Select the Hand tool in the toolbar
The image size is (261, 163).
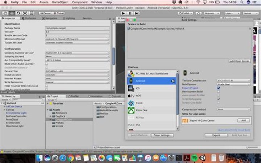click(5, 13)
